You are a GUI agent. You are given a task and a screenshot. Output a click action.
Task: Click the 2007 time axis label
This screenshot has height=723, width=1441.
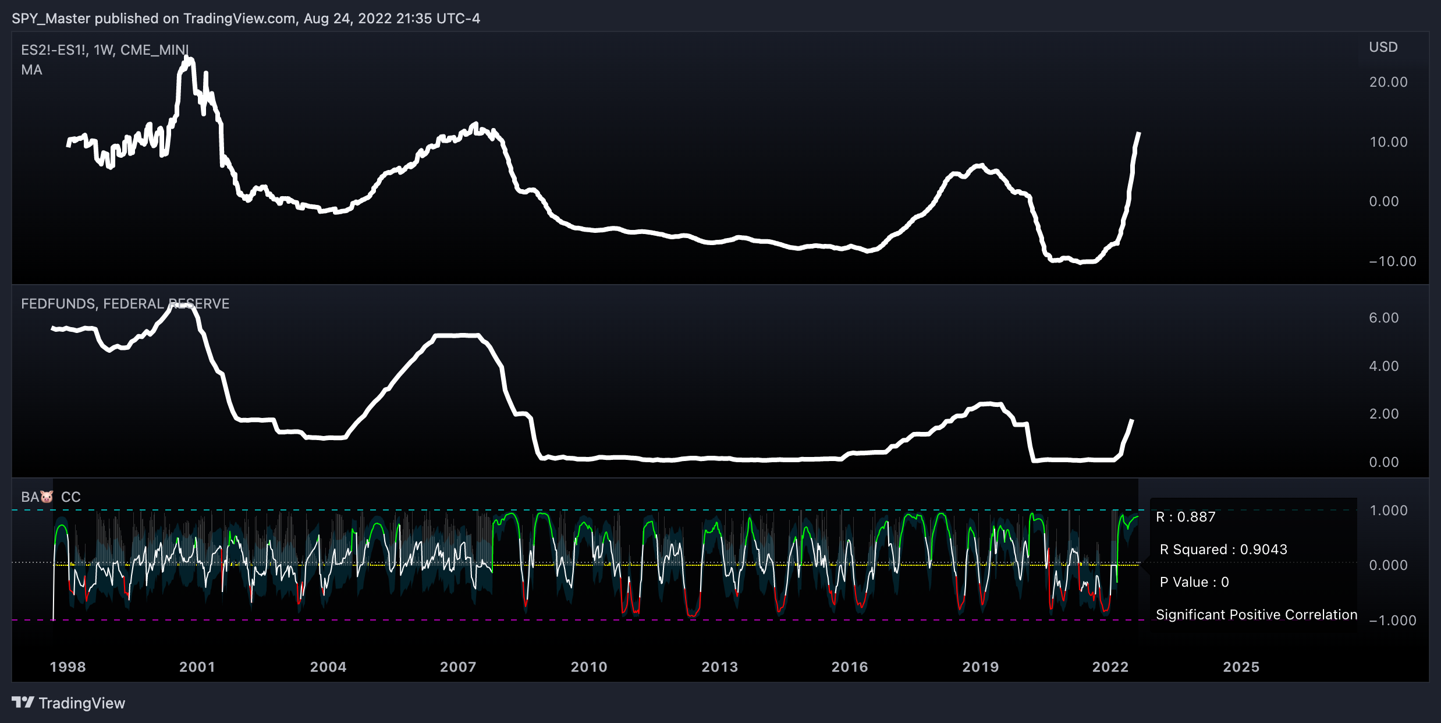tap(458, 667)
